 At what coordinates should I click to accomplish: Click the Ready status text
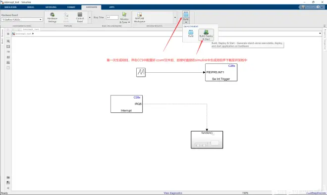[x=4, y=193]
